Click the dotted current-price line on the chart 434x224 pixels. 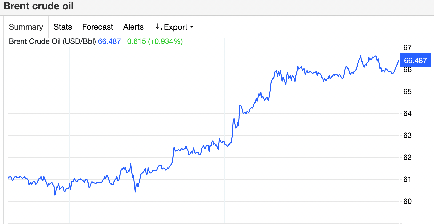pos(175,59)
